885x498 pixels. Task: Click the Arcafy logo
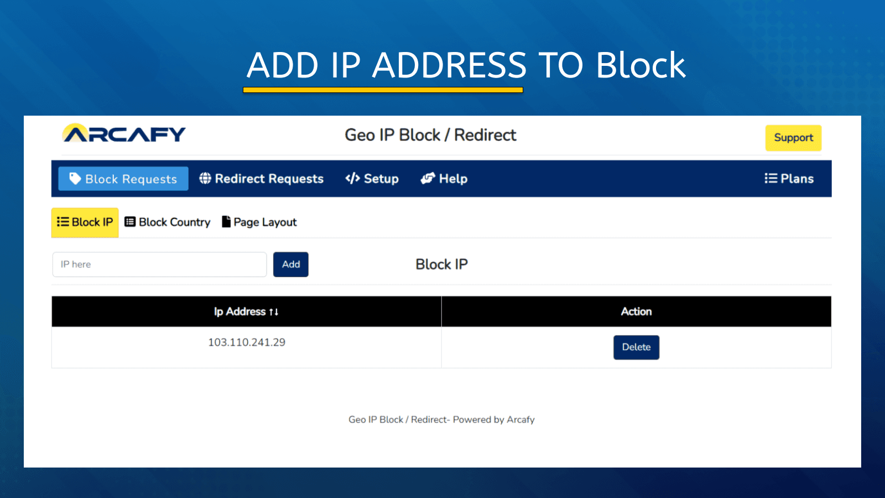coord(124,133)
